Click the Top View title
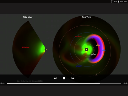The width and height of the screenshot is (128, 96). (x=86, y=17)
